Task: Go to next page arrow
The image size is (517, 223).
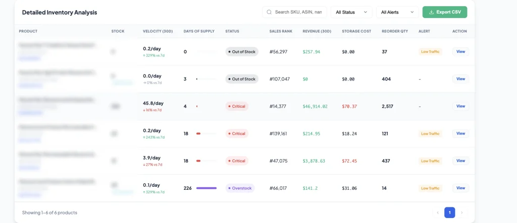Action: pyautogui.click(x=461, y=212)
